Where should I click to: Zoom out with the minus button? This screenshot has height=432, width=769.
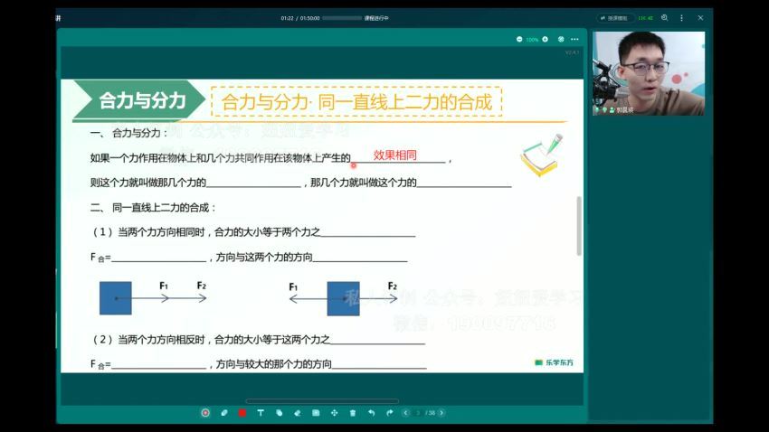point(519,39)
